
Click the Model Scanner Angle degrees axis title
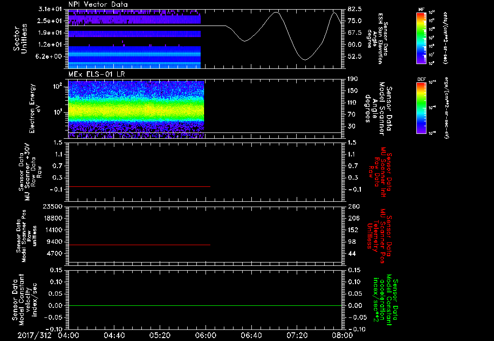click(378, 109)
